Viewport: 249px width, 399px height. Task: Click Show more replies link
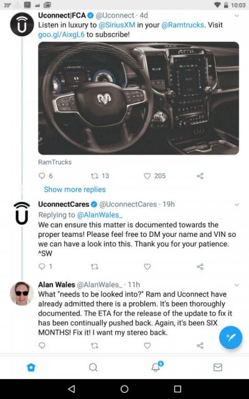pos(75,190)
